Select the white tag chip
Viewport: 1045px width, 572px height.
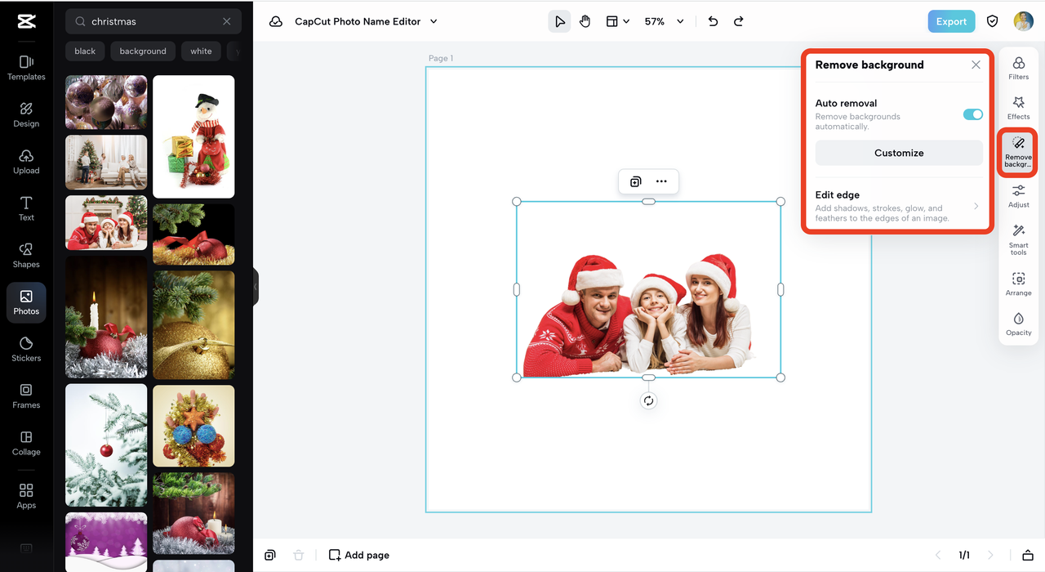(201, 51)
